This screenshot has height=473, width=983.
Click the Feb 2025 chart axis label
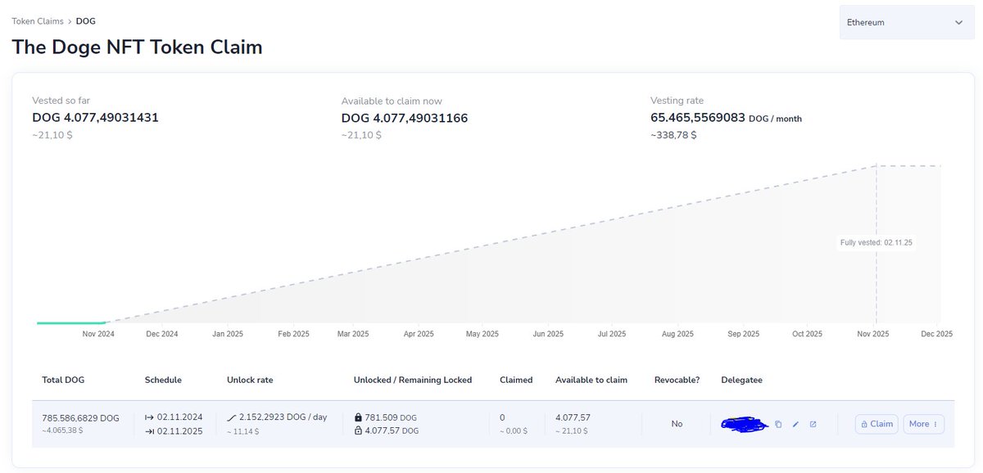click(x=293, y=334)
